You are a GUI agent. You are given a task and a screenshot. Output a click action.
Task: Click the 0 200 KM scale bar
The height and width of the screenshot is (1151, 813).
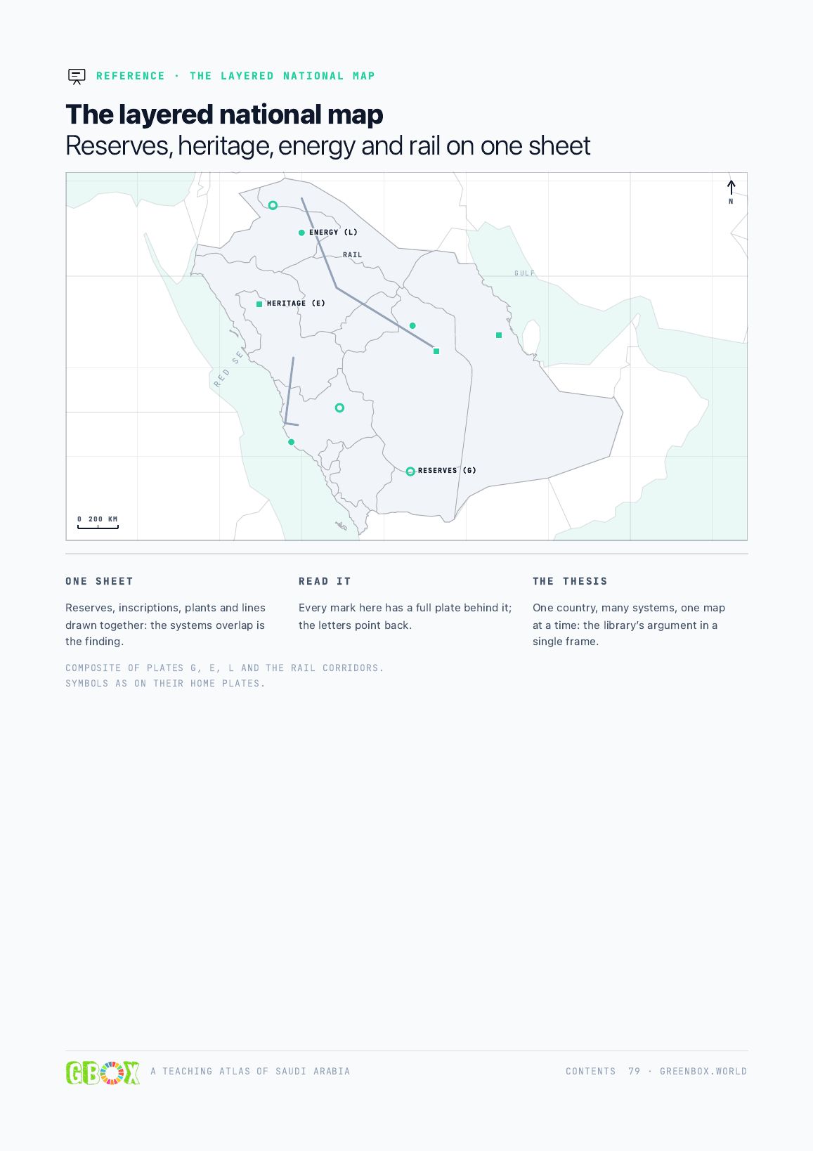click(x=98, y=522)
